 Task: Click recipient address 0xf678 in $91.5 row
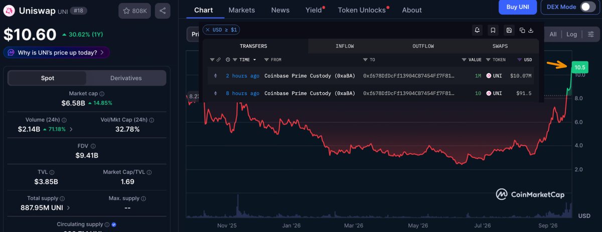409,93
